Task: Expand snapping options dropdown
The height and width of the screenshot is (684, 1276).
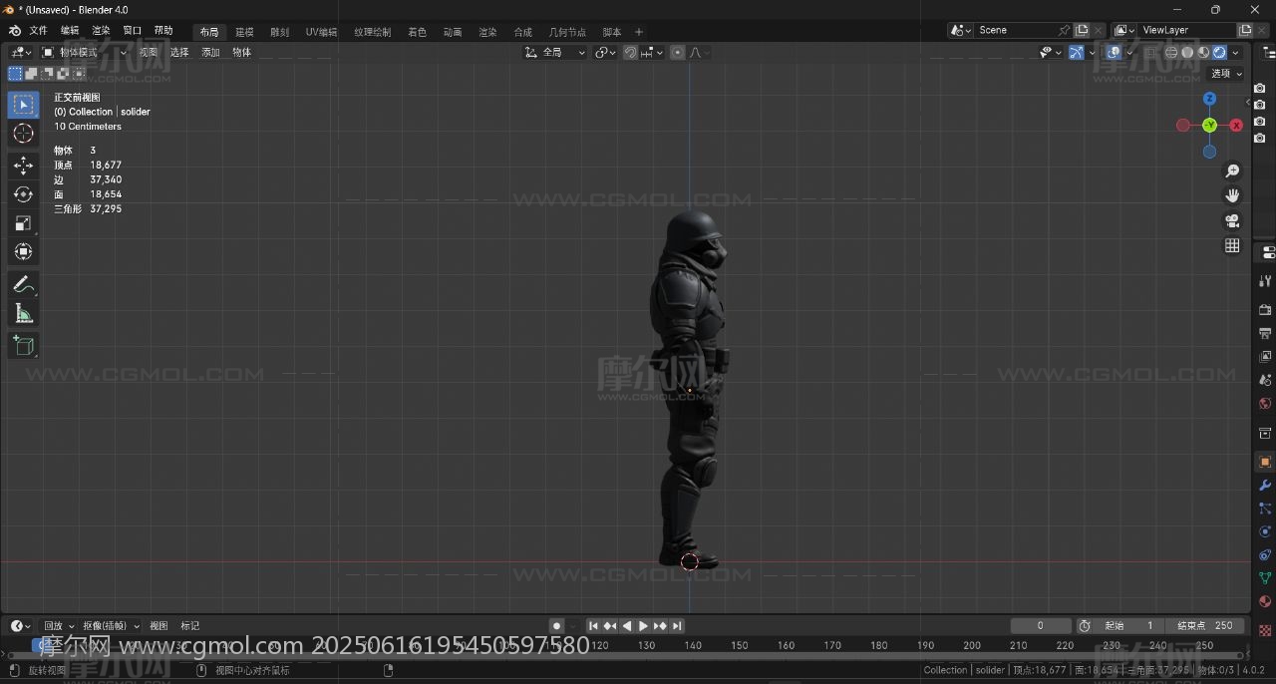Action: (652, 52)
